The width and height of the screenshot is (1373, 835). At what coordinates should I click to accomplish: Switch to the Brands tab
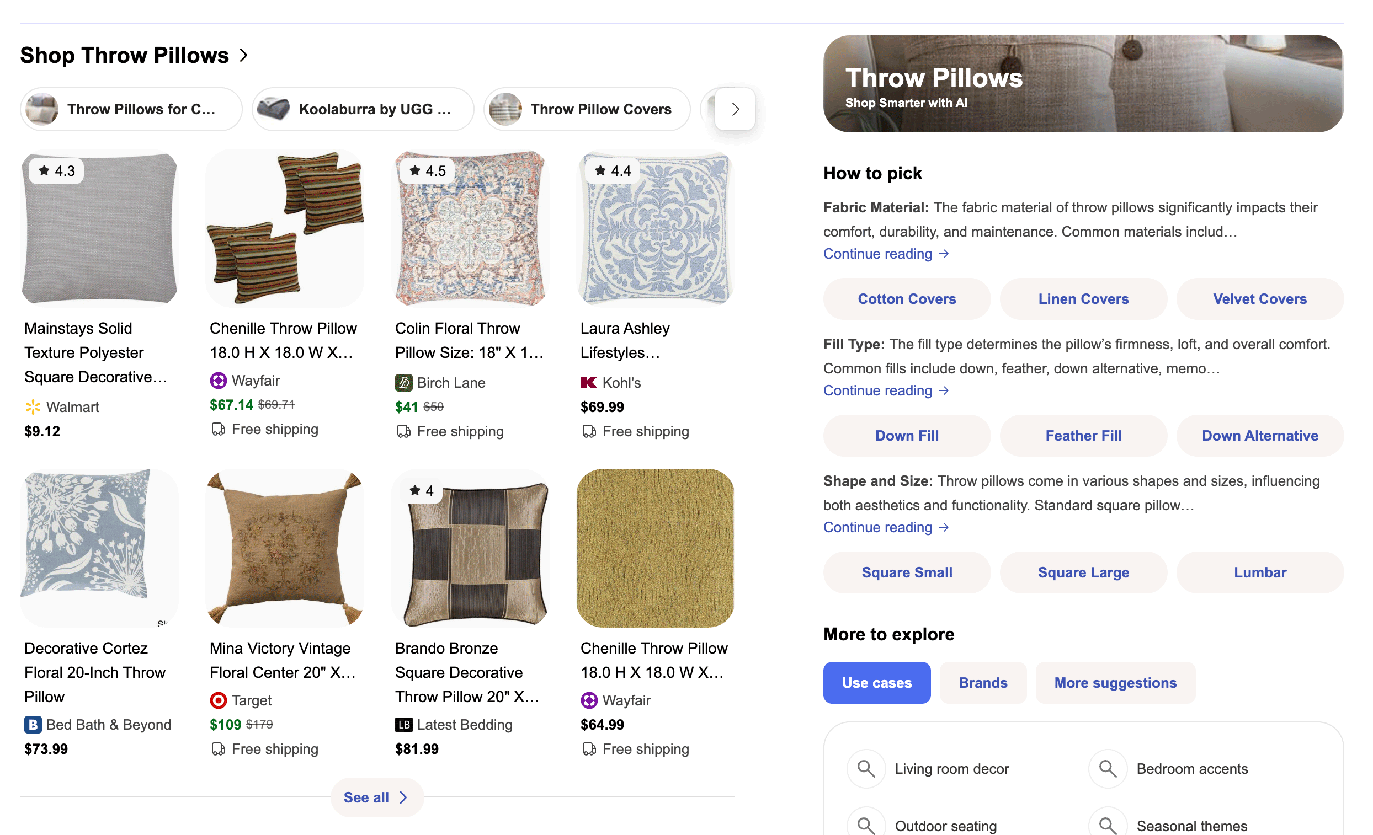coord(983,683)
